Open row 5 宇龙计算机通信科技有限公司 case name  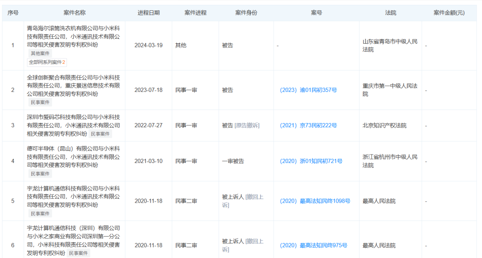click(74, 197)
